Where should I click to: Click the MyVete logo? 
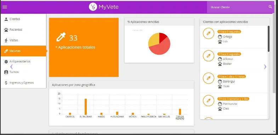tap(103, 7)
